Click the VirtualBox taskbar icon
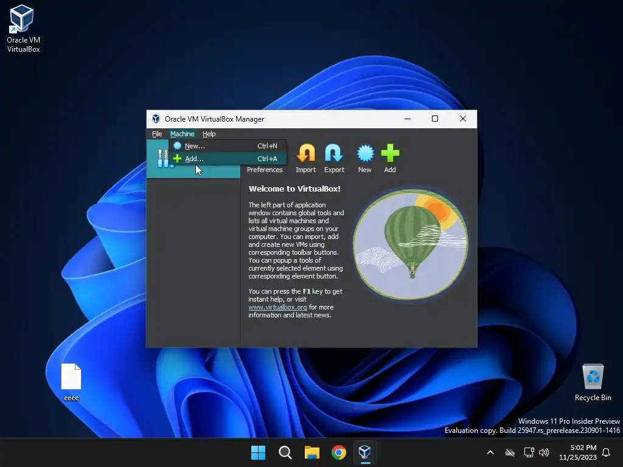623x467 pixels. 365,452
